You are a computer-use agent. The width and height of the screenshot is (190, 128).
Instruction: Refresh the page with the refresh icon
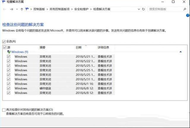coord(143,9)
